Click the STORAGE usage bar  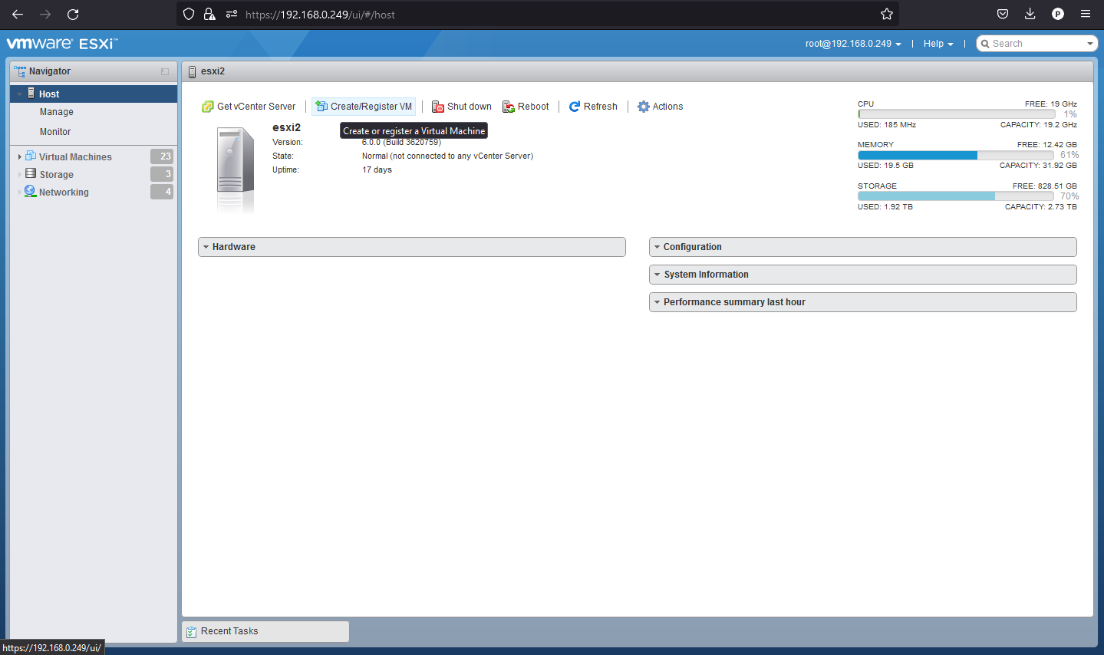pos(957,196)
